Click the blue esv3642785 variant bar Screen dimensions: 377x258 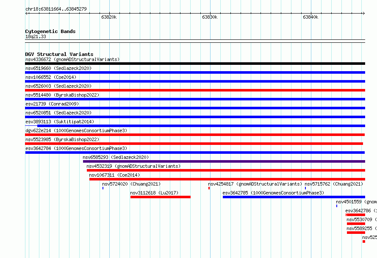click(294, 197)
